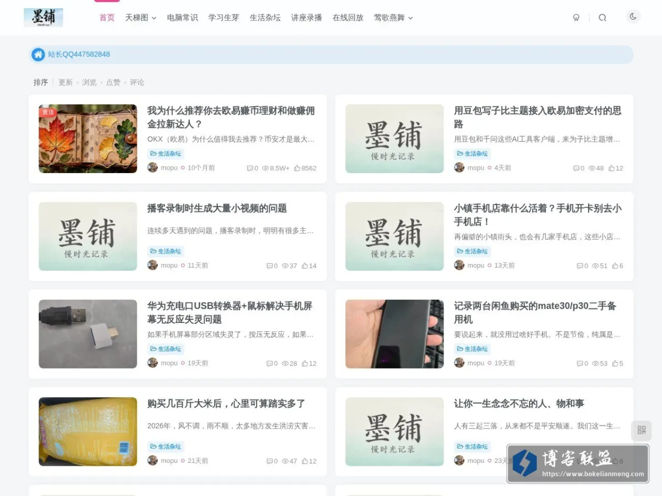Open the search icon in header
This screenshot has height=496, width=662.
pos(602,18)
